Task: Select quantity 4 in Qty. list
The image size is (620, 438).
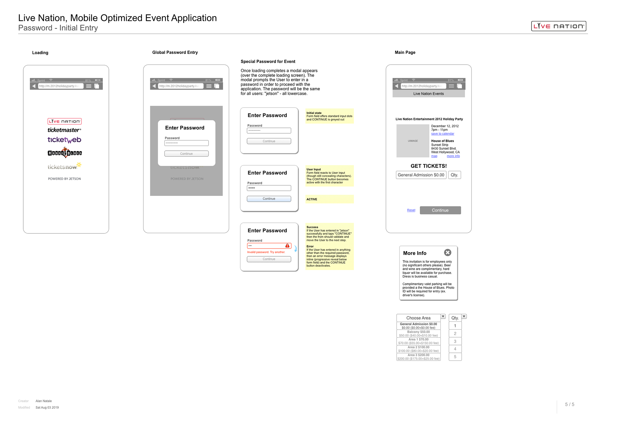Action: [455, 349]
